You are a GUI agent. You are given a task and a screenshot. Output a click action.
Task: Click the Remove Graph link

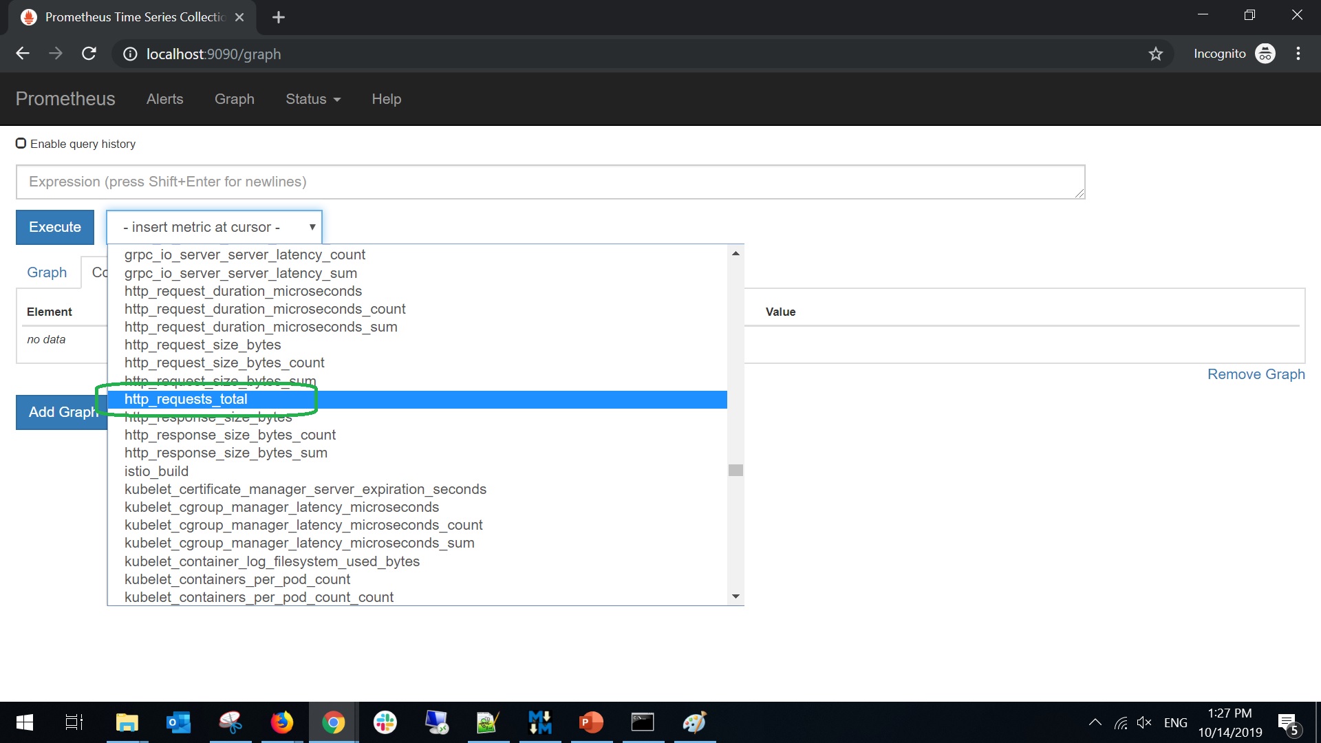coord(1256,374)
